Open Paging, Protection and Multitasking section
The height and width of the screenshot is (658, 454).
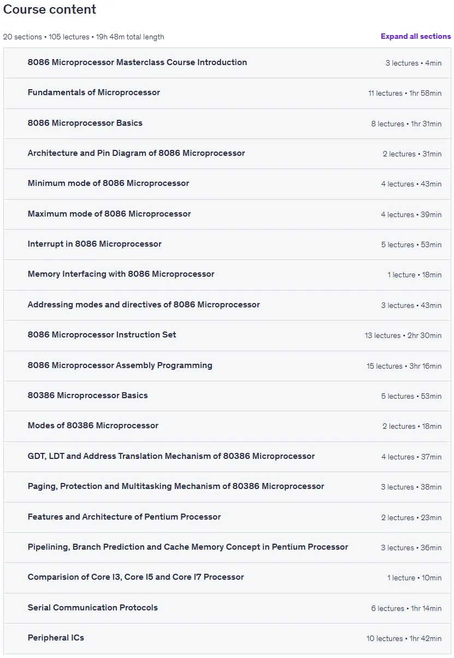point(227,487)
